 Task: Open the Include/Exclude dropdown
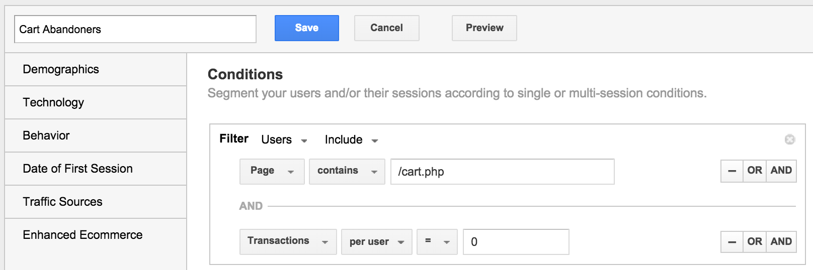point(351,140)
